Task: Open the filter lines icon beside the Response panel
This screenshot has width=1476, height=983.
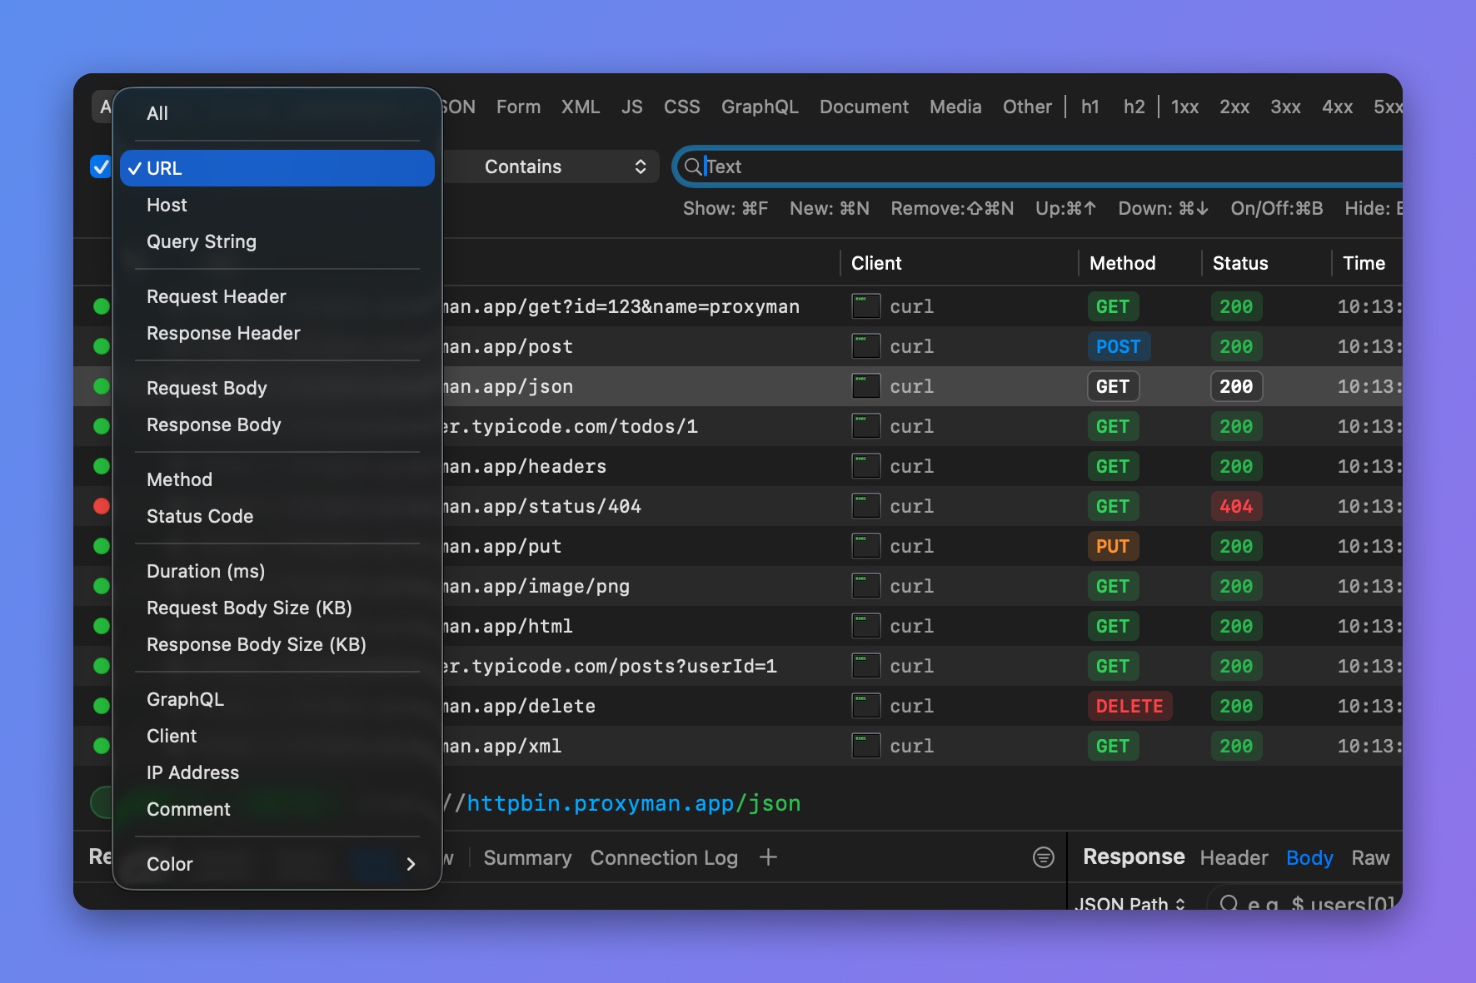Action: [1043, 857]
